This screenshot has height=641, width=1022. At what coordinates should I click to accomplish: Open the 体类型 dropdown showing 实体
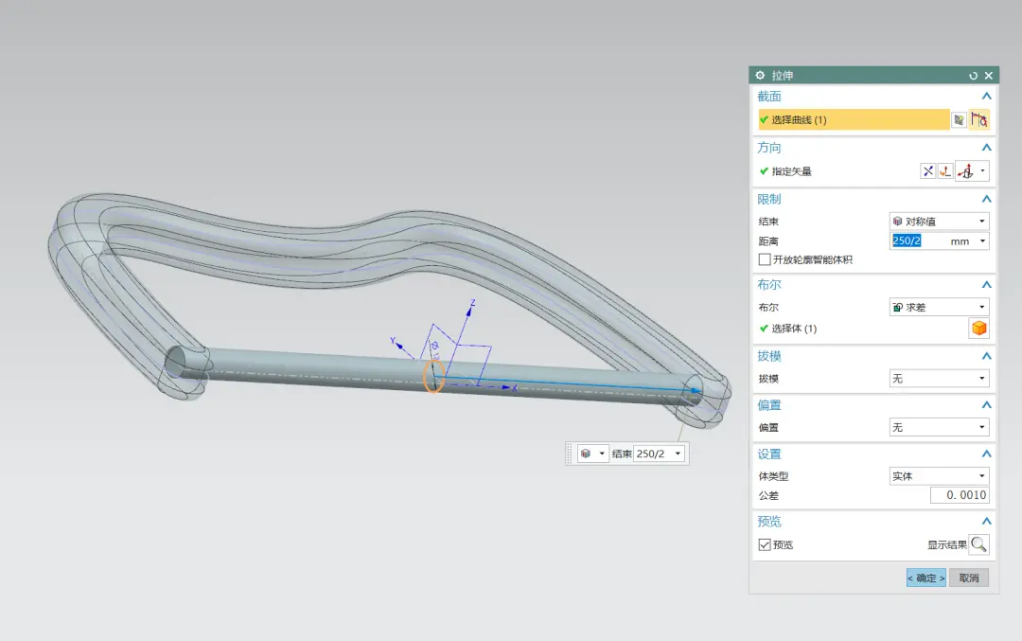coord(940,476)
